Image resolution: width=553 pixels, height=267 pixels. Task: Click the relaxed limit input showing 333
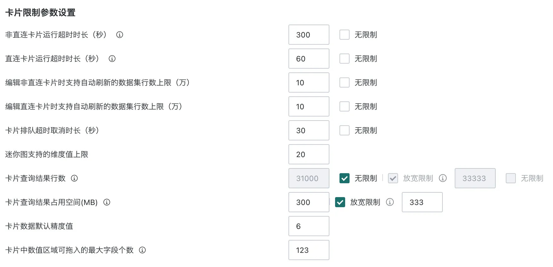(422, 202)
